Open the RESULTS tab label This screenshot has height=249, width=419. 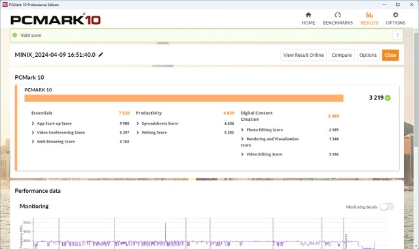(369, 23)
